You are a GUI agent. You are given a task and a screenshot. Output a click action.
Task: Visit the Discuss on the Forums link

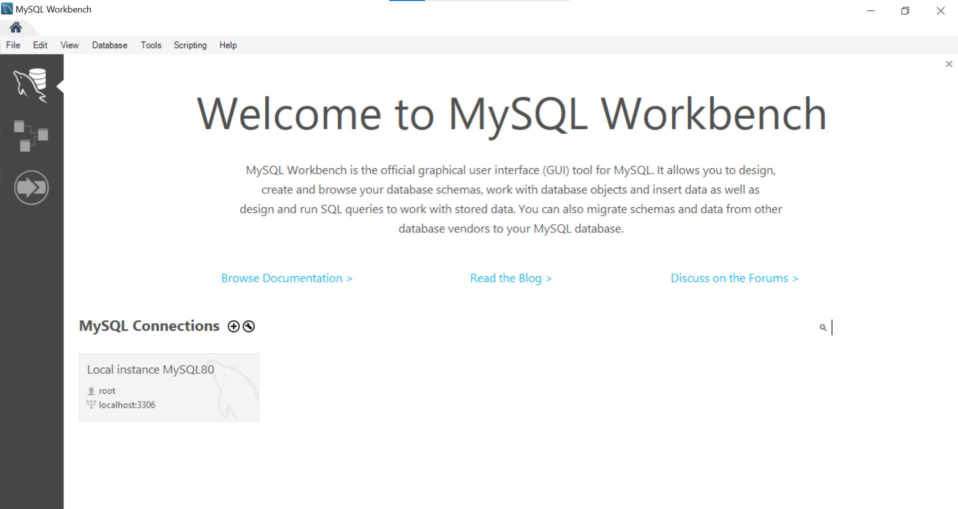pyautogui.click(x=734, y=278)
